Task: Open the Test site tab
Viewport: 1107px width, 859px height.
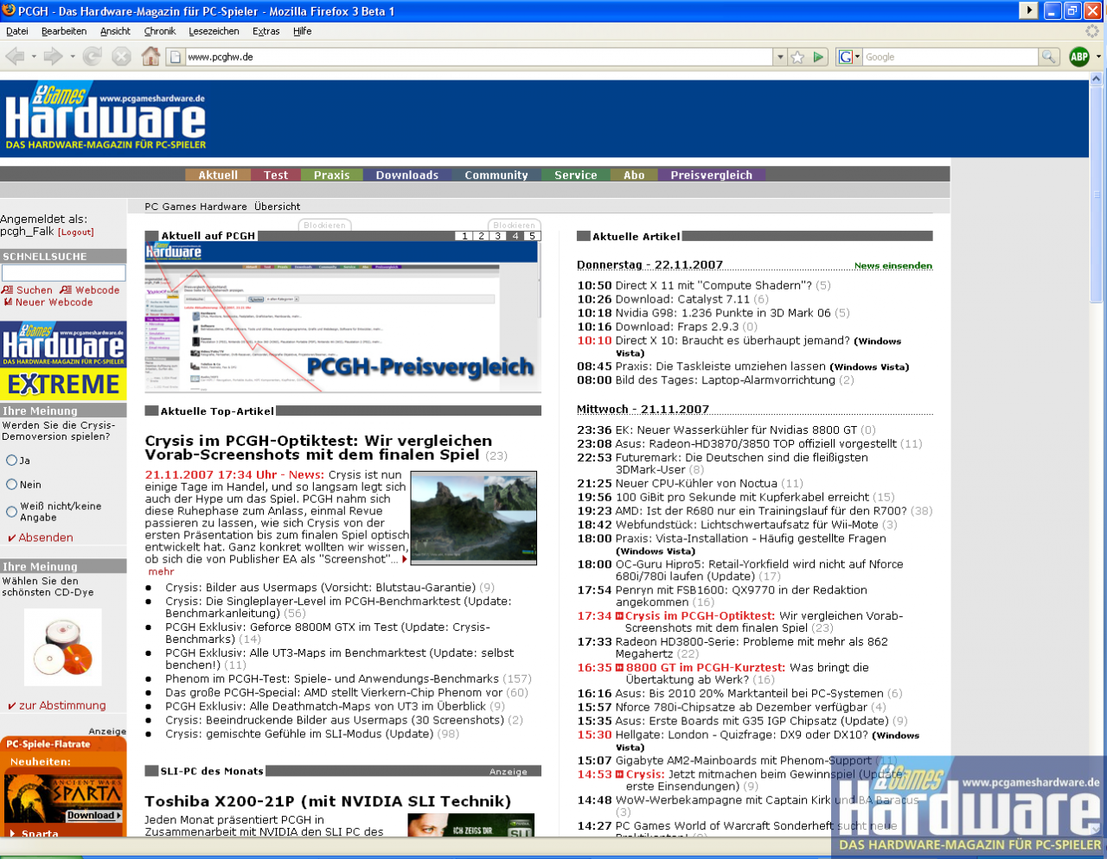Action: 276,175
